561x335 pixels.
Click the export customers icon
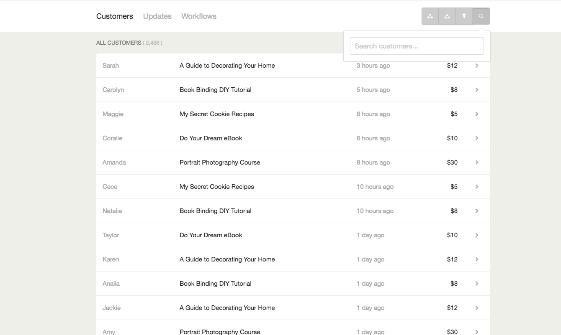point(447,16)
